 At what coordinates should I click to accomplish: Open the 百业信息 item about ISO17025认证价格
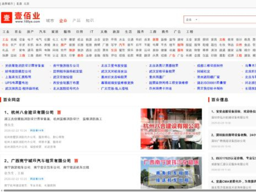(234, 158)
